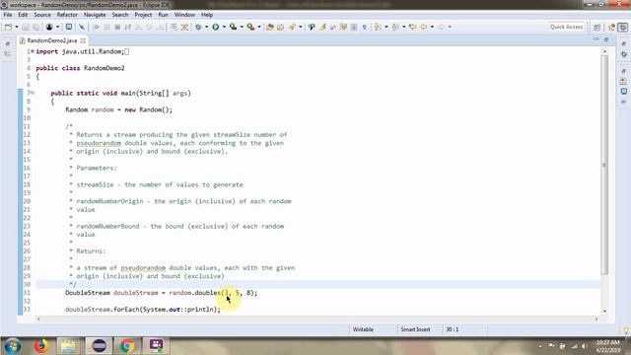631x355 pixels.
Task: Click the External Tools run icon
Action: [250, 27]
